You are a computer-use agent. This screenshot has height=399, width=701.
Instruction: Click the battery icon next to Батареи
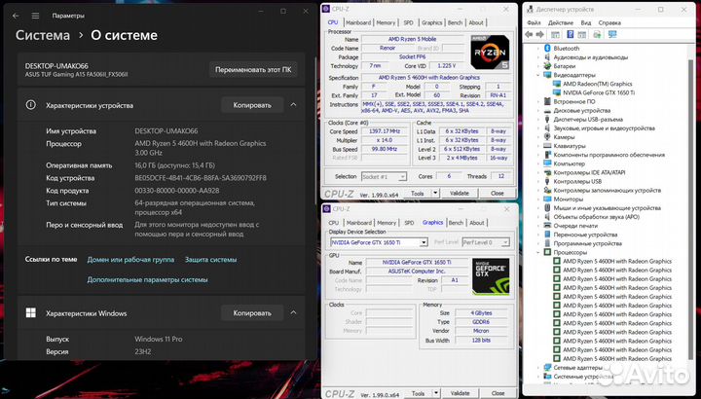click(x=547, y=66)
